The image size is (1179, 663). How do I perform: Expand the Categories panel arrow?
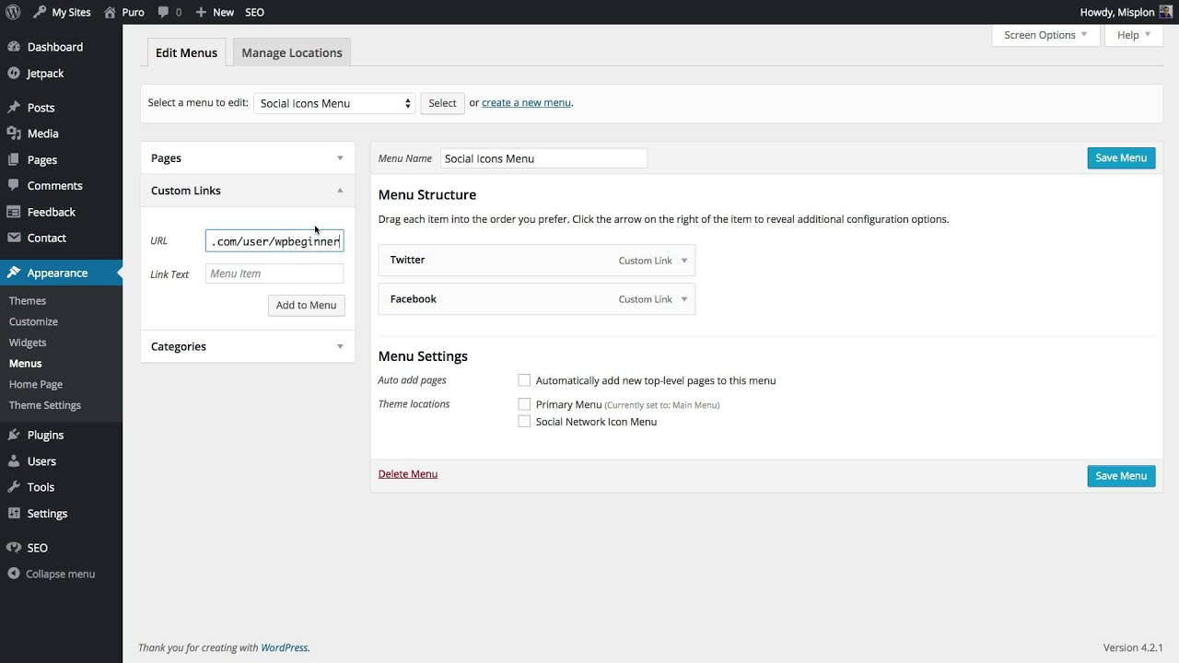[340, 346]
